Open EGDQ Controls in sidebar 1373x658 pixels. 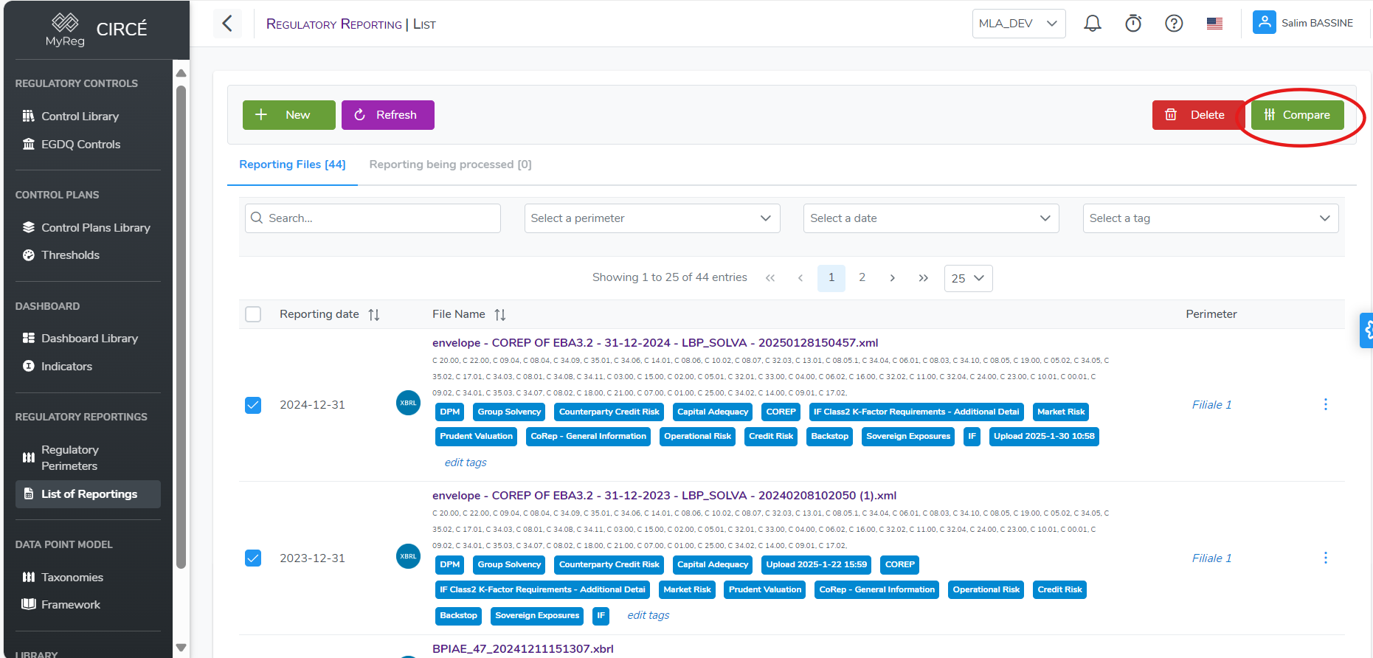80,144
